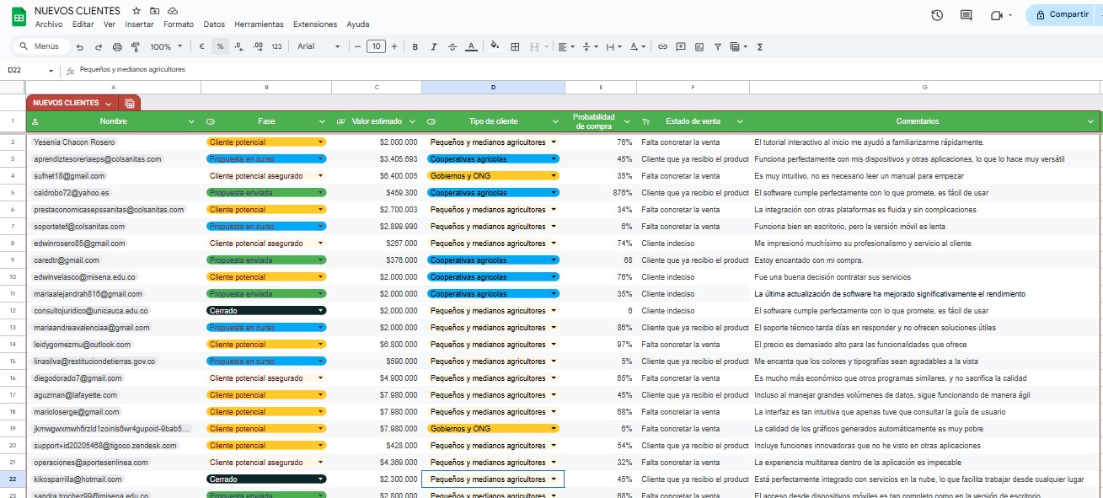Image resolution: width=1103 pixels, height=498 pixels.
Task: Toggle strikethrough formatting
Action: tap(452, 46)
